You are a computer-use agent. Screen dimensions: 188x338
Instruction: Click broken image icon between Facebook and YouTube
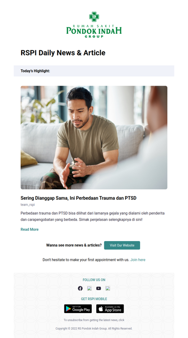tap(89, 289)
